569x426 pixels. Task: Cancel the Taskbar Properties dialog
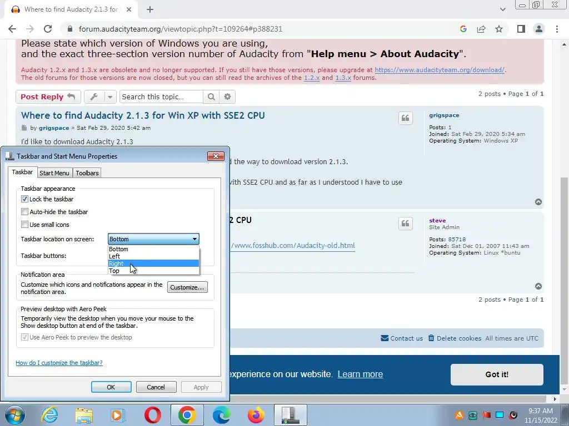click(x=156, y=387)
